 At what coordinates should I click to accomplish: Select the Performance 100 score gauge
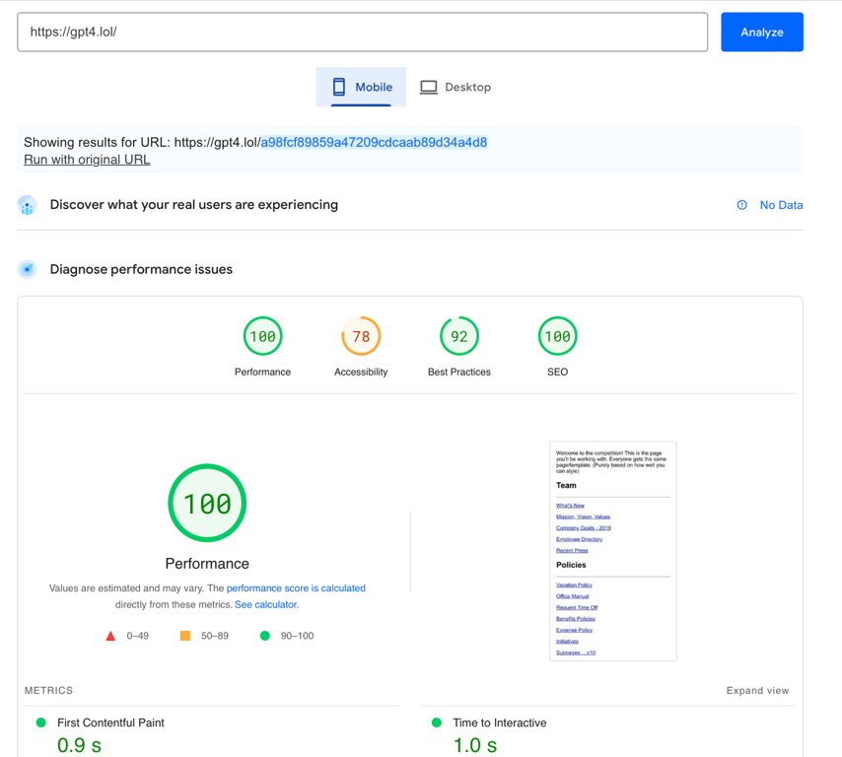[262, 336]
